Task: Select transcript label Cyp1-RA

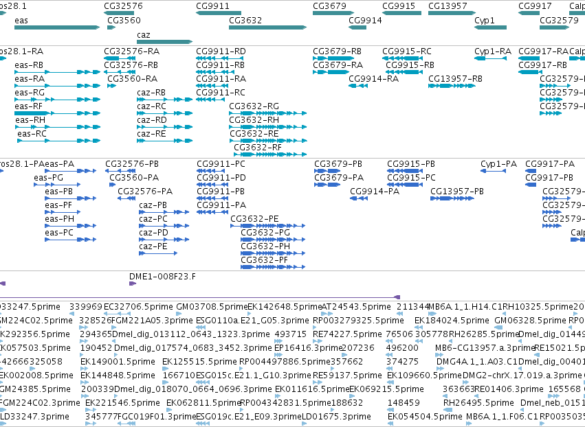Action: coord(492,51)
